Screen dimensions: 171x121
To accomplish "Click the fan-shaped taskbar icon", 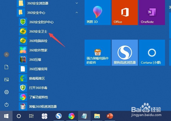I will (x=44, y=116).
